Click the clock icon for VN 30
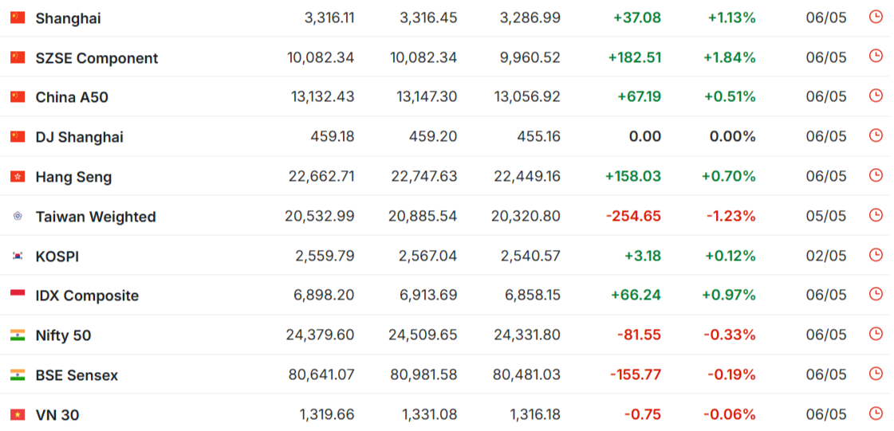Screen dimensions: 894x431 pos(875,413)
